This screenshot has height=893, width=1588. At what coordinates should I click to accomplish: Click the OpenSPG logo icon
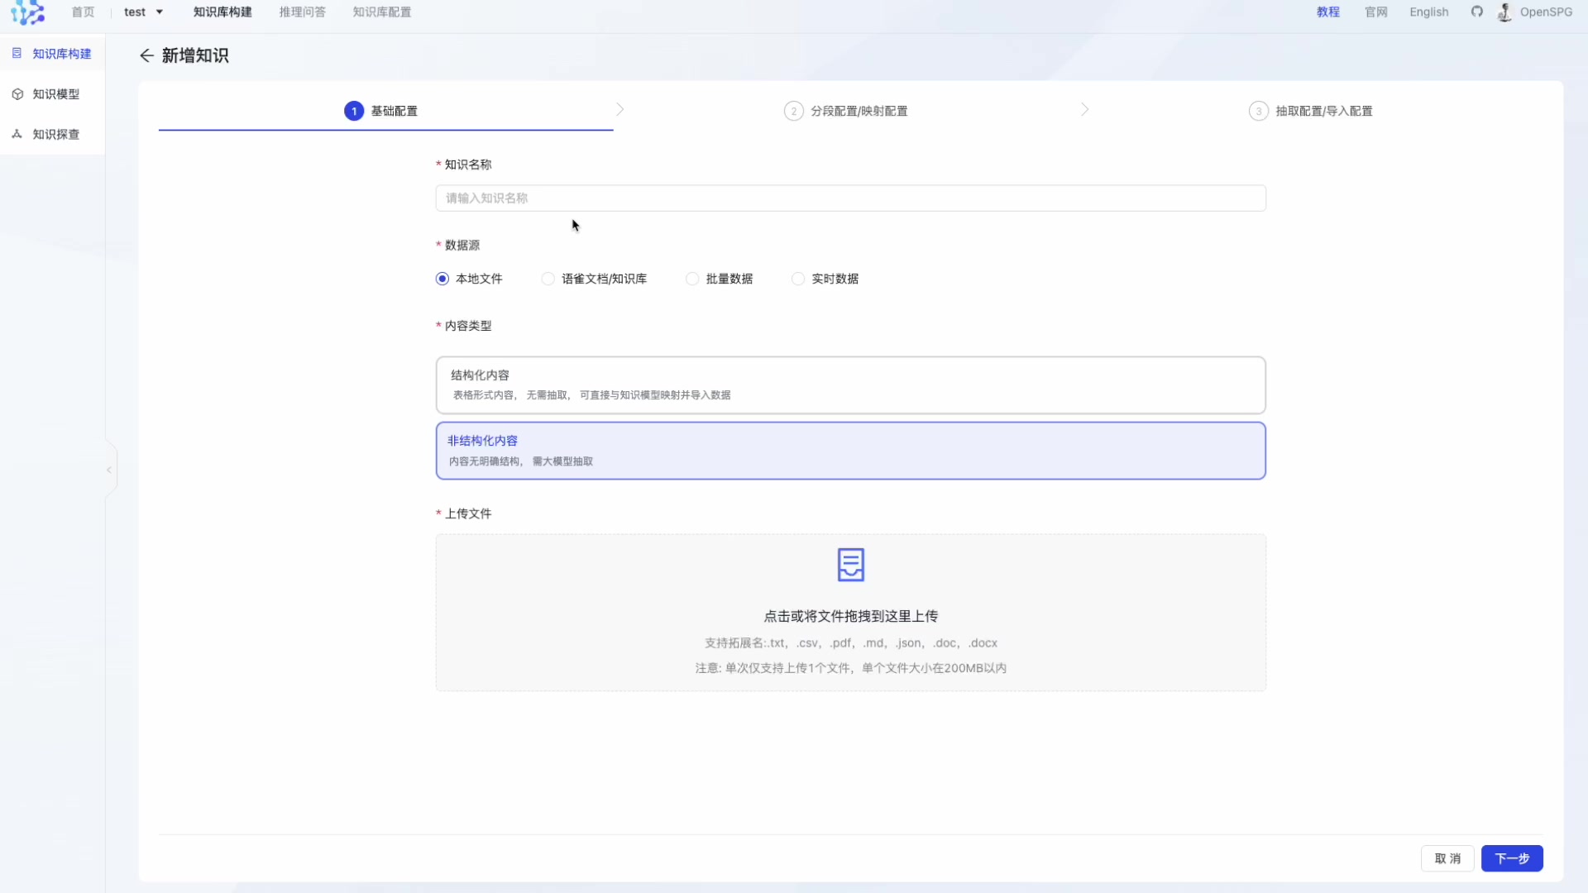click(27, 12)
